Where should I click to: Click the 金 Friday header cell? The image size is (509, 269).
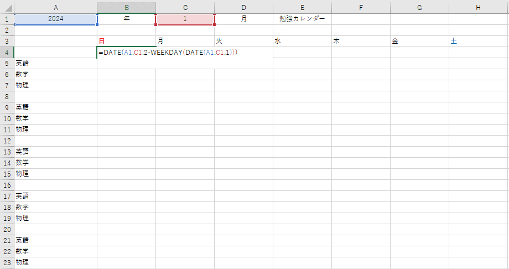[419, 42]
